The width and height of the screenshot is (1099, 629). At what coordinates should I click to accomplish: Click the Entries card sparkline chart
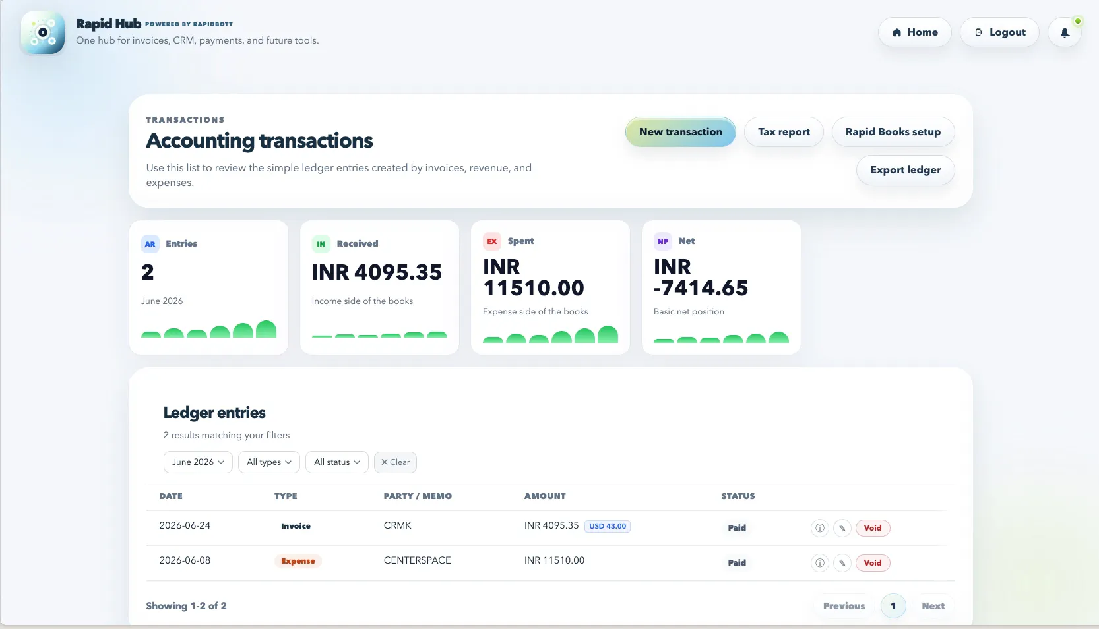point(208,329)
